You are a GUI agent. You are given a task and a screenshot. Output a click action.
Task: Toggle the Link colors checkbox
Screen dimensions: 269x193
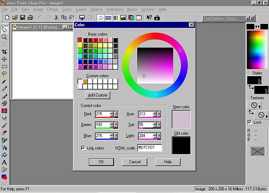(83, 148)
